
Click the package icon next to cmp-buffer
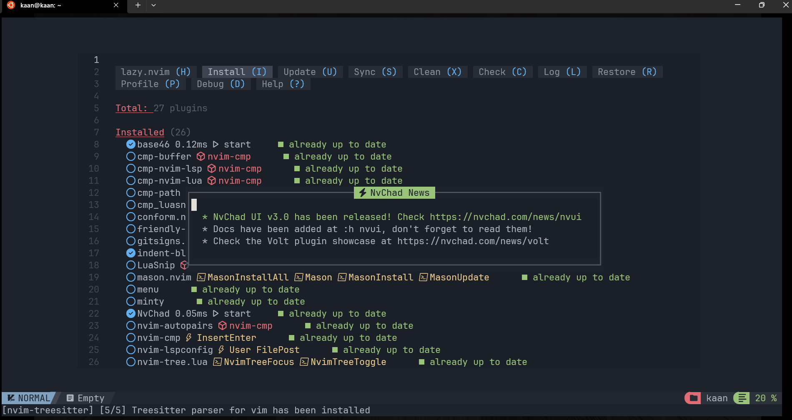click(x=201, y=157)
